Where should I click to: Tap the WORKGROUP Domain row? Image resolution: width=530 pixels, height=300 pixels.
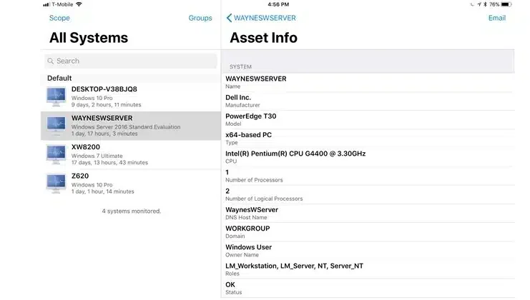(369, 232)
